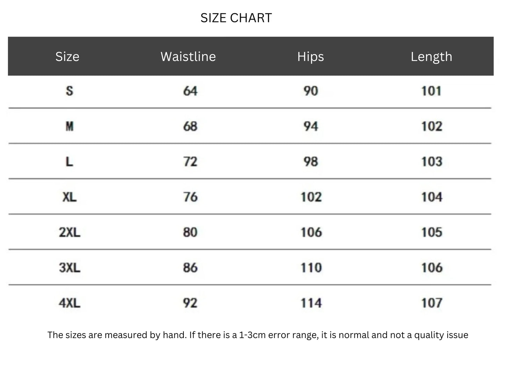Select the 3XL size row label
505x365 pixels.
click(70, 267)
